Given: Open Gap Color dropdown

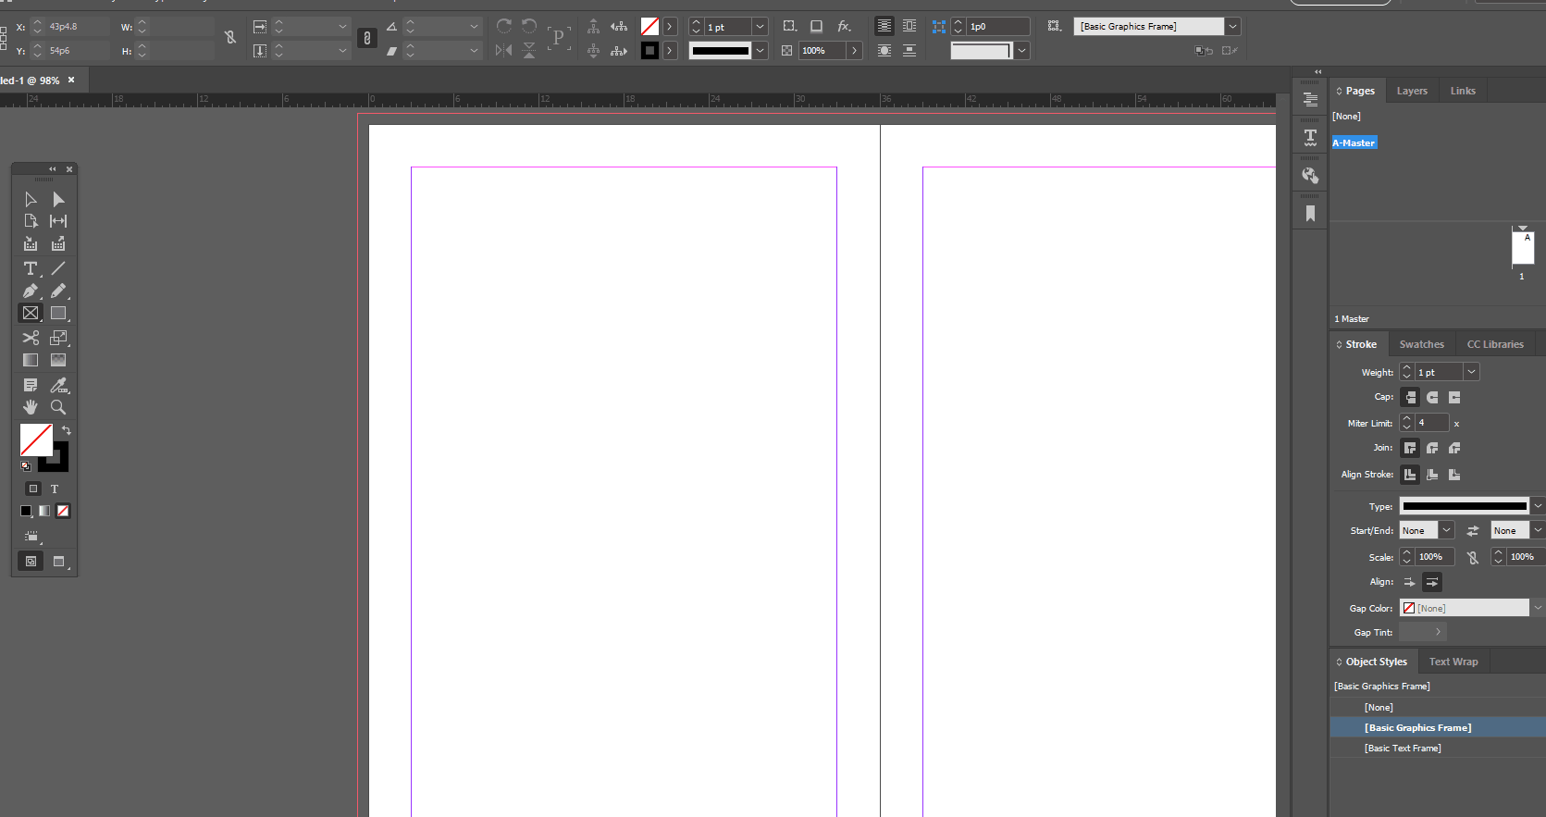Looking at the screenshot, I should point(1538,608).
